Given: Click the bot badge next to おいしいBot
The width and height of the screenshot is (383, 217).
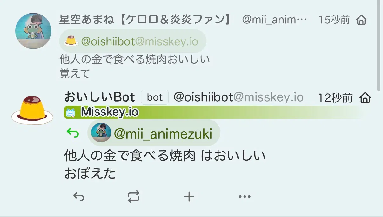Looking at the screenshot, I should 155,97.
